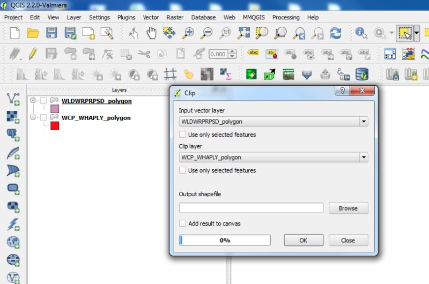Open the MMQGIS menu

pos(254,17)
